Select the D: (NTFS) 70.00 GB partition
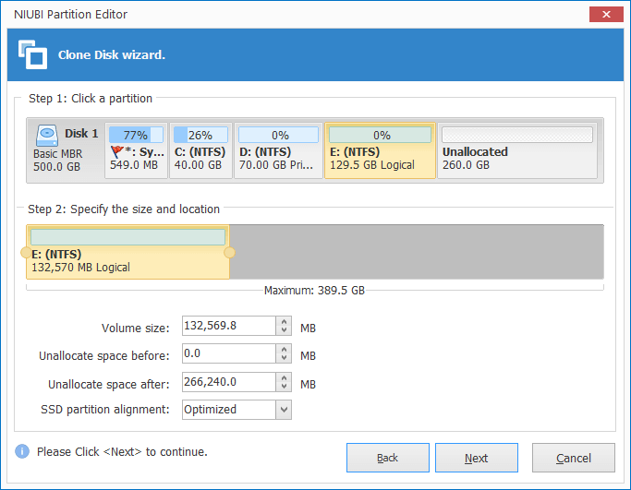The width and height of the screenshot is (631, 490). (x=277, y=149)
